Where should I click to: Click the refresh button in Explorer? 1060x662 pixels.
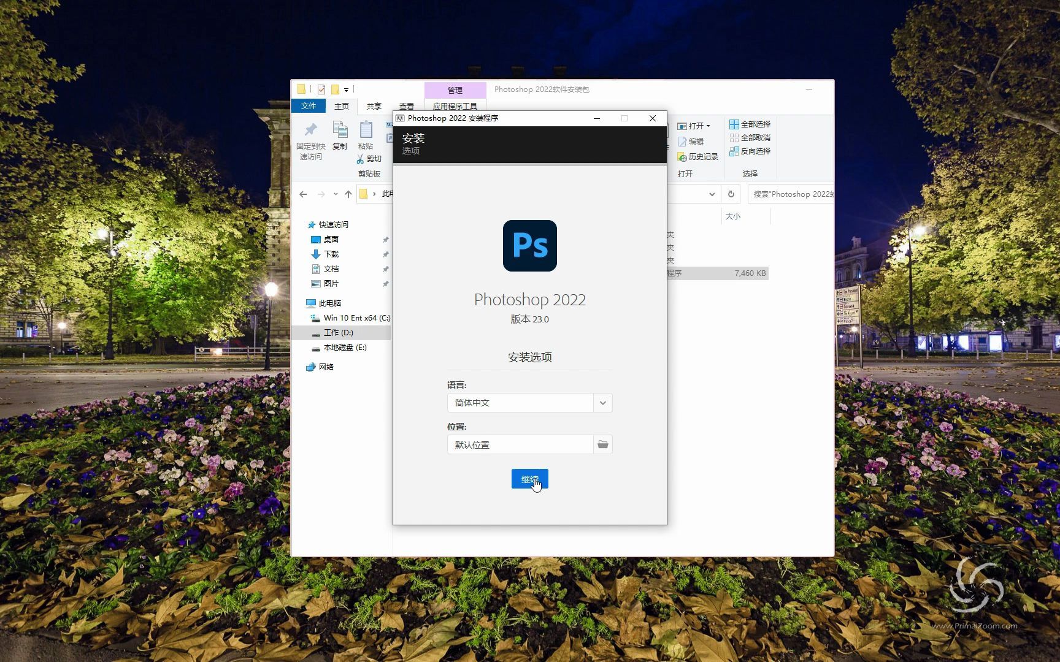[x=731, y=194]
